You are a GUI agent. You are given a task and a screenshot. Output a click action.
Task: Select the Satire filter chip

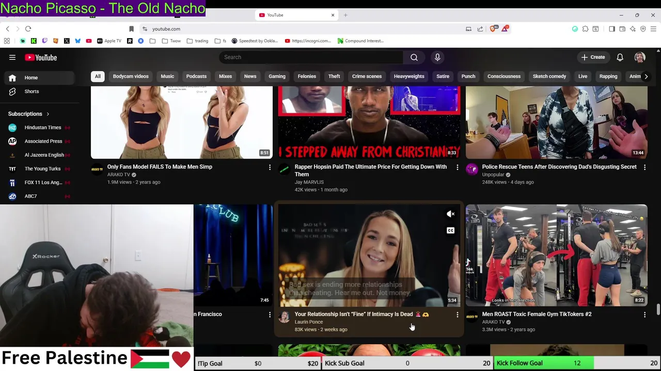443,76
